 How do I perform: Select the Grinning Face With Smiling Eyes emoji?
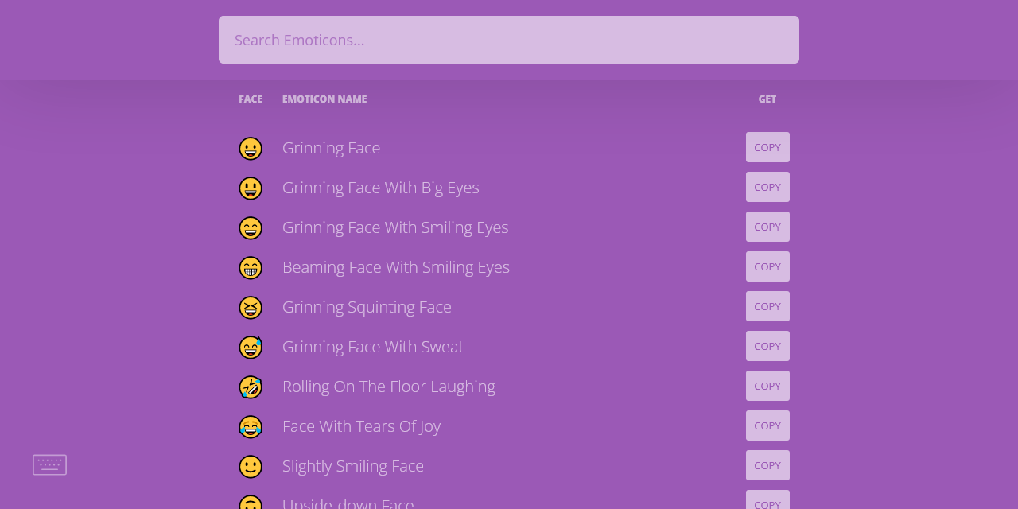pos(251,227)
